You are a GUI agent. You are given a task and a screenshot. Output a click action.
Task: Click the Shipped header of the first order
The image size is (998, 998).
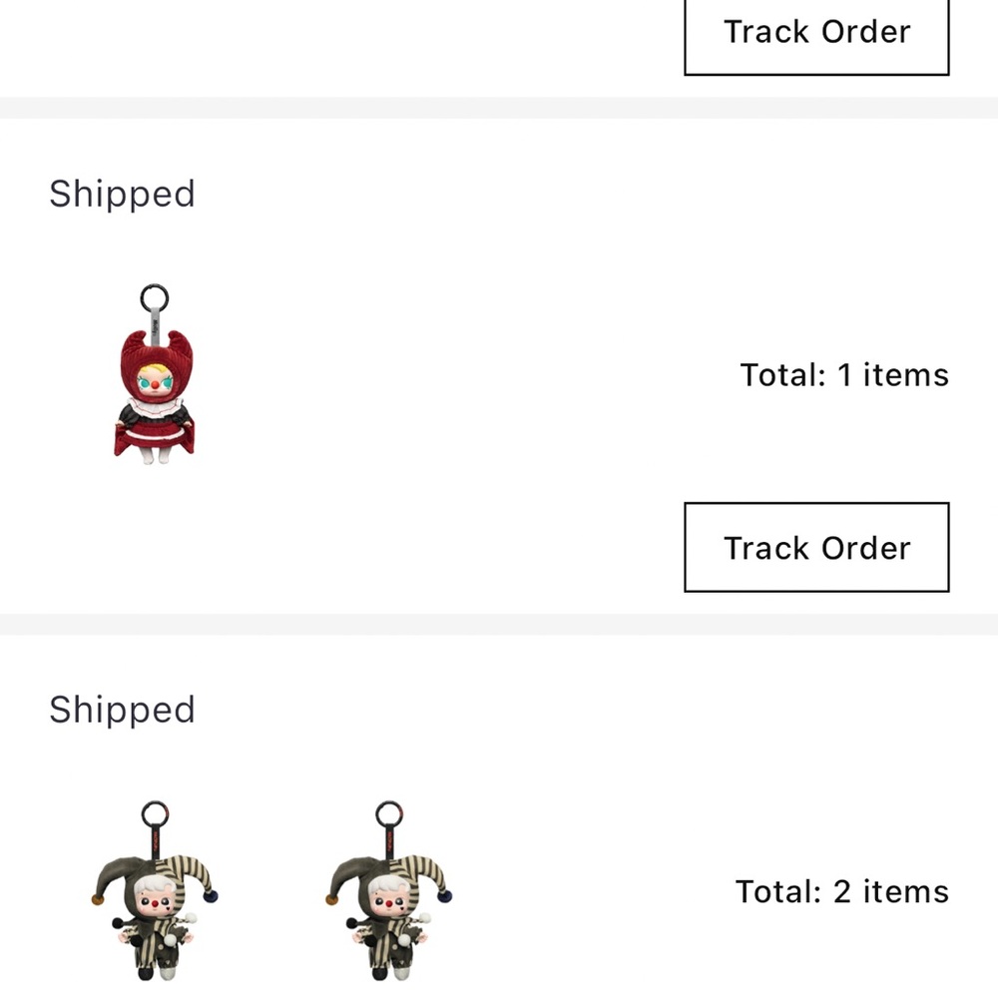click(x=122, y=194)
